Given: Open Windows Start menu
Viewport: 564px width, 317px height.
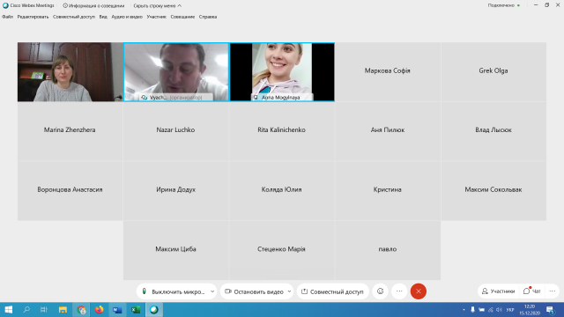Looking at the screenshot, I should pos(9,309).
